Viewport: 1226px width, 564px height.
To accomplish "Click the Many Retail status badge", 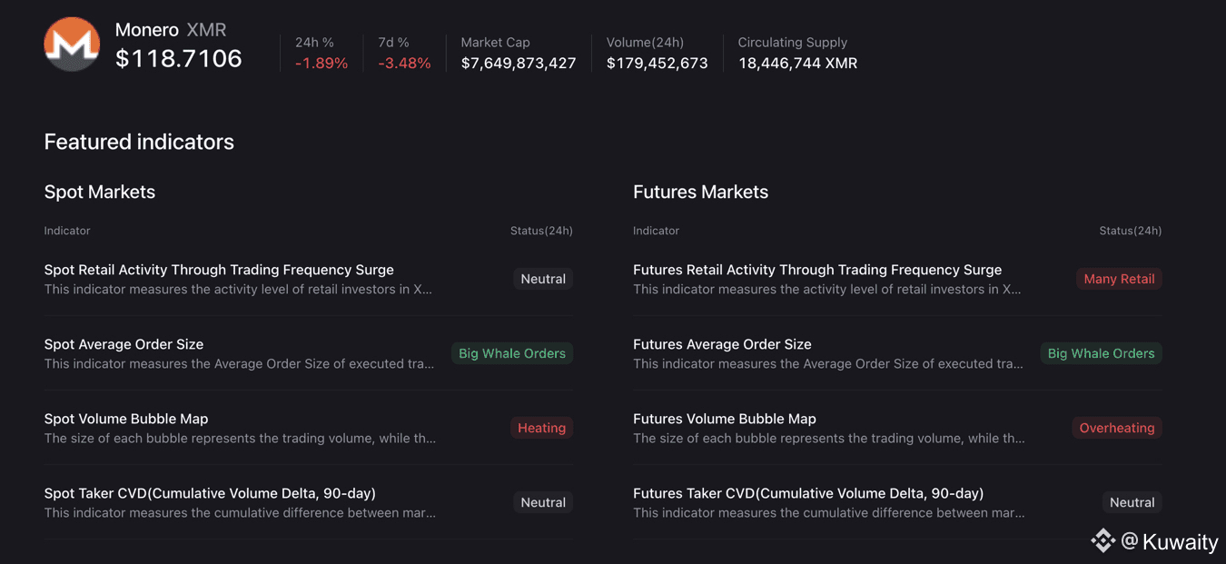I will point(1119,279).
